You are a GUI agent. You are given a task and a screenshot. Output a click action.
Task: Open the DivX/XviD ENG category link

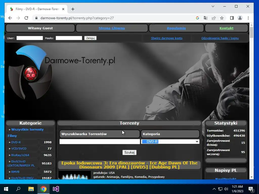pyautogui.click(x=24, y=178)
